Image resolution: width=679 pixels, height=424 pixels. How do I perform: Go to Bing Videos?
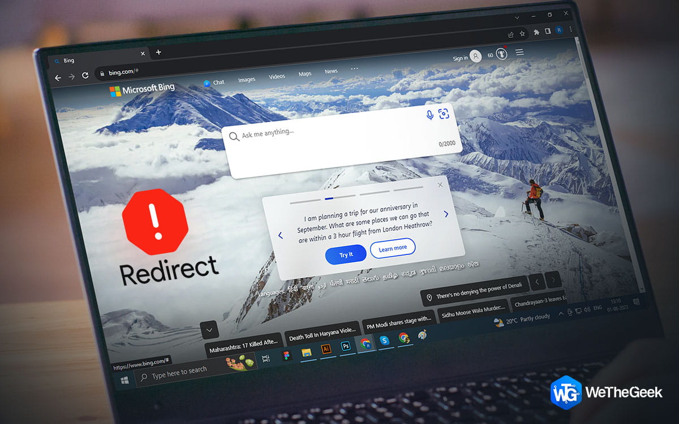[x=277, y=76]
